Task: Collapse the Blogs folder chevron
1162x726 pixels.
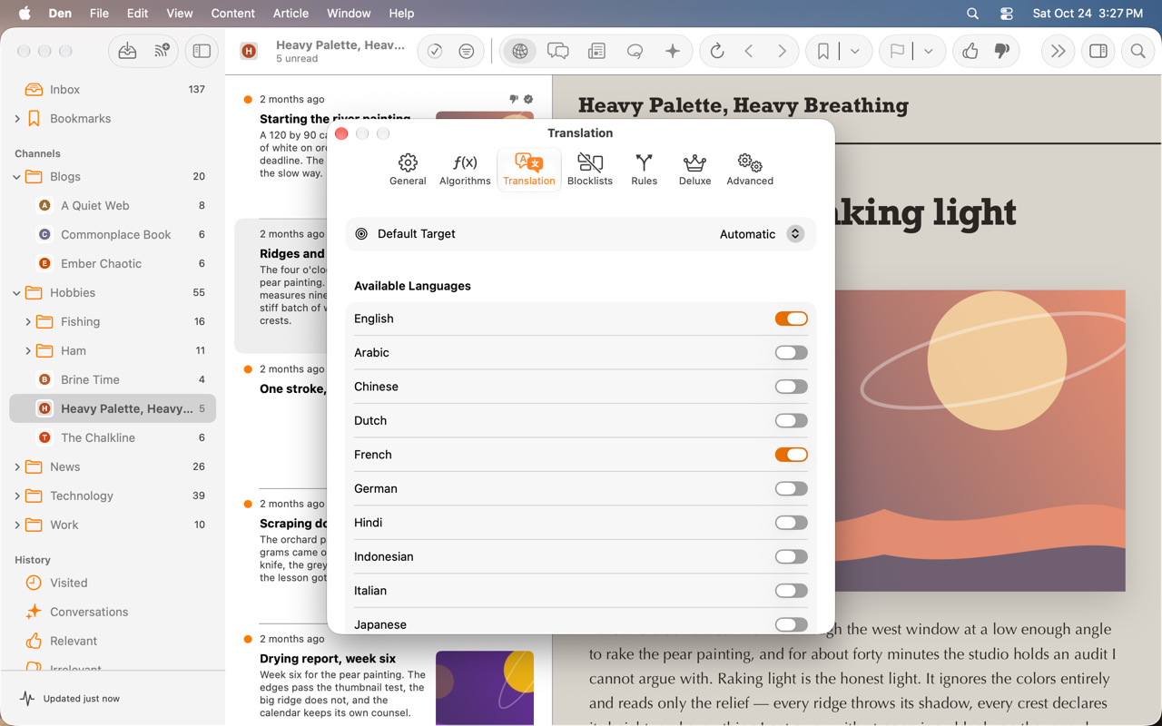Action: coord(17,177)
